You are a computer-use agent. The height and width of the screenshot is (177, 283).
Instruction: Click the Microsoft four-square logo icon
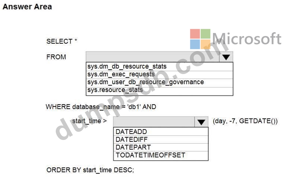coord(200,39)
